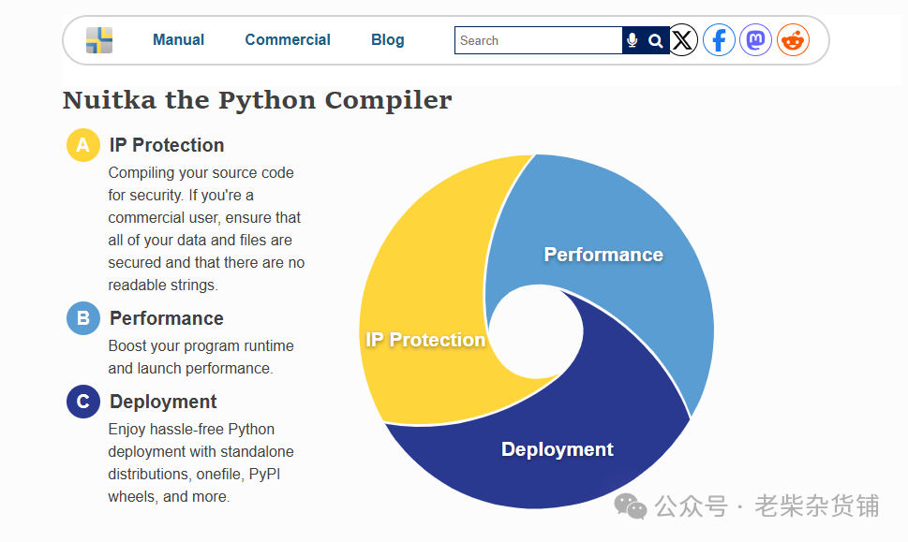Click the IP Protection heading

pos(167,145)
